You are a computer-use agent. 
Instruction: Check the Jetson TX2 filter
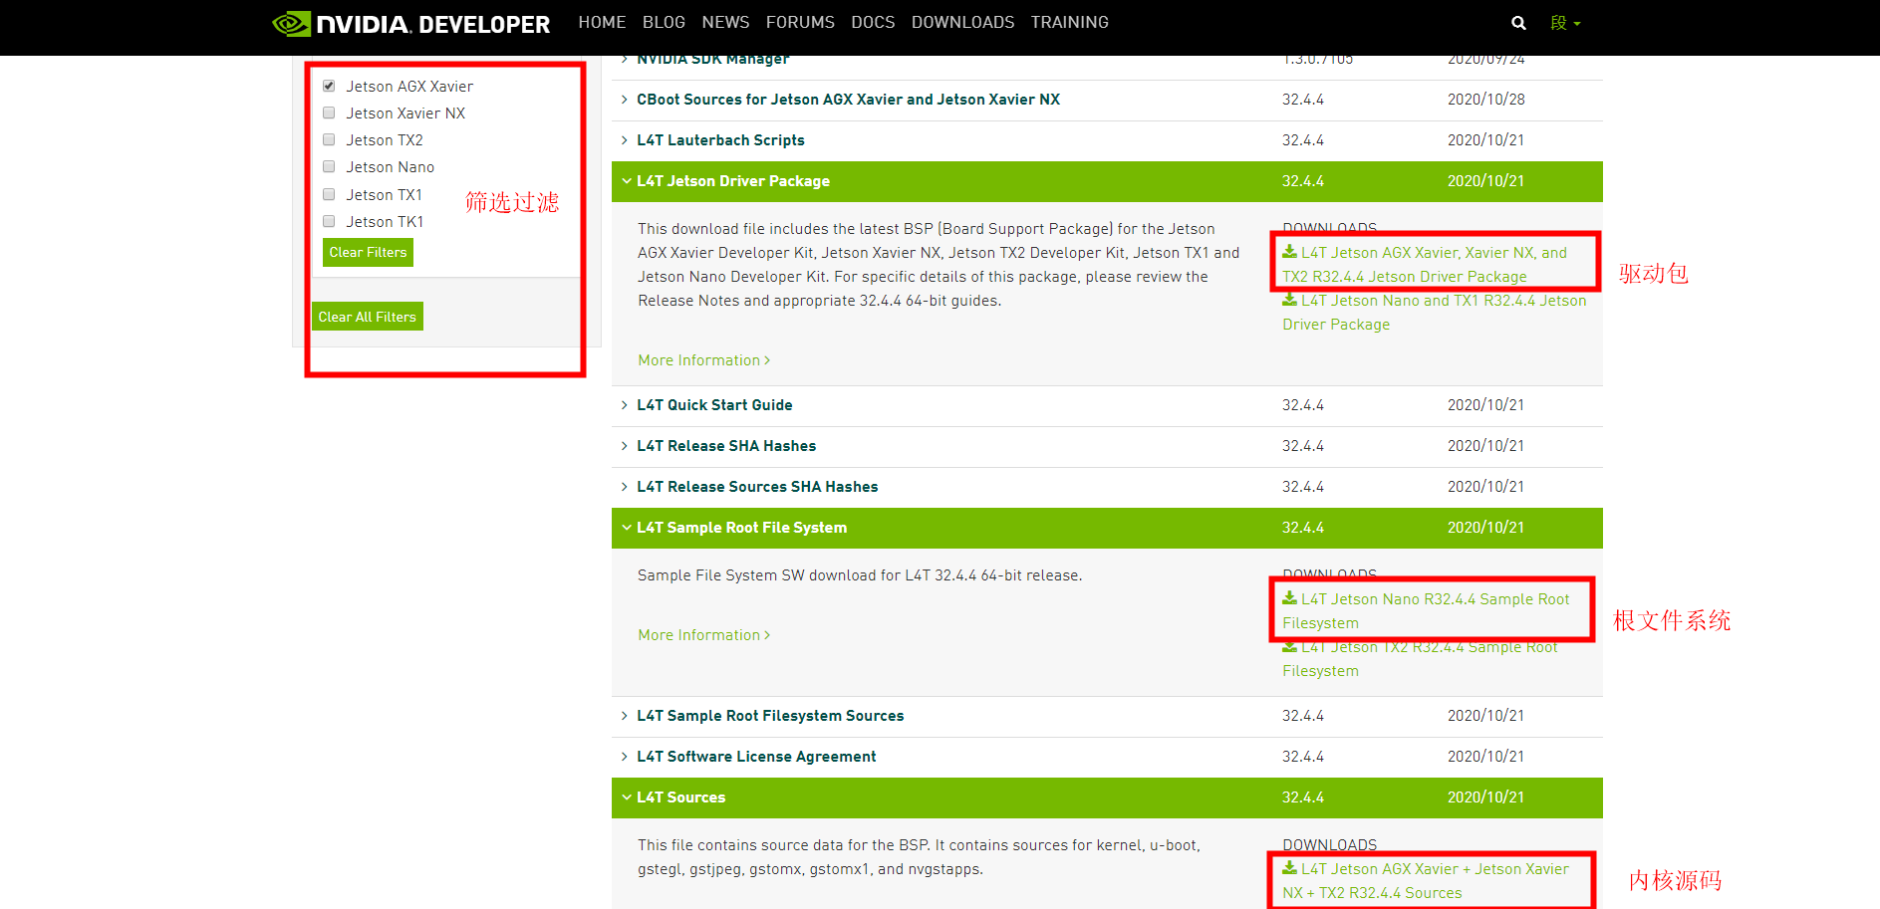tap(329, 139)
